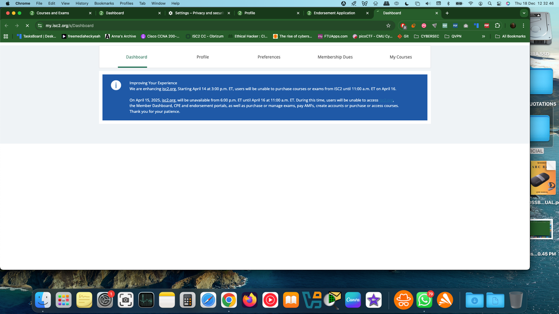
Task: Open Canva from the Dock
Action: (353, 300)
